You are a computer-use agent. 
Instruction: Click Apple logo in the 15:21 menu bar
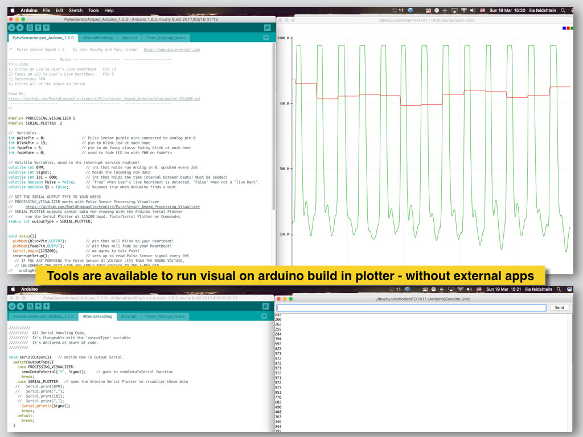pos(14,289)
